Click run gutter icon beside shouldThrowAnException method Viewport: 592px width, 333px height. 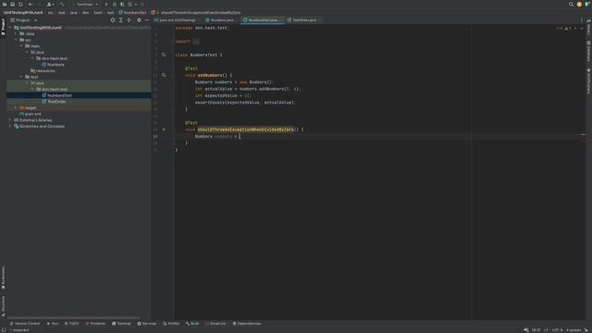(x=164, y=129)
